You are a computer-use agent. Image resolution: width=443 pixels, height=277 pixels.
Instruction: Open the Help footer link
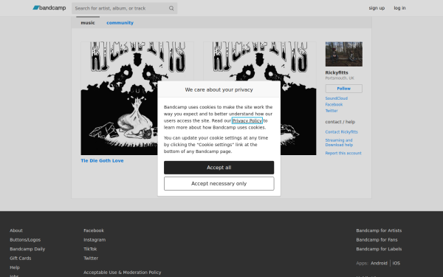coord(15,267)
